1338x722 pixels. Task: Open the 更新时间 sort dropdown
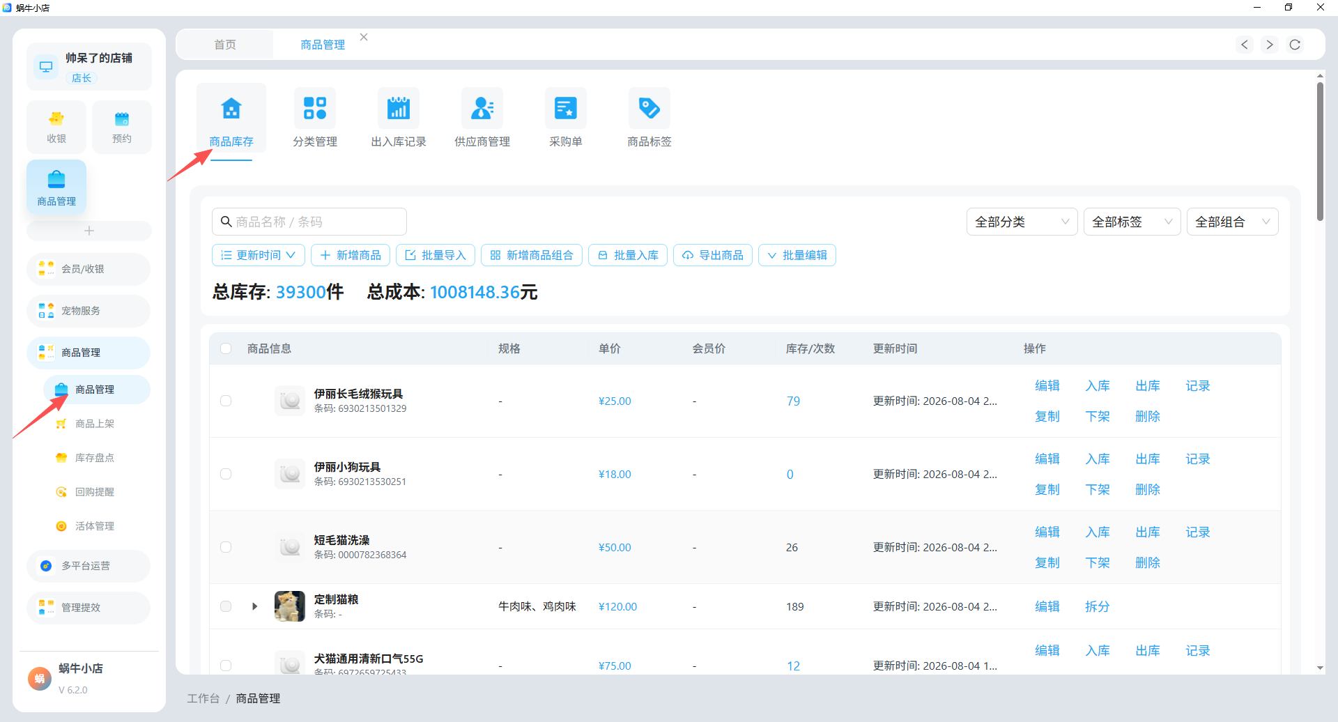tap(258, 255)
